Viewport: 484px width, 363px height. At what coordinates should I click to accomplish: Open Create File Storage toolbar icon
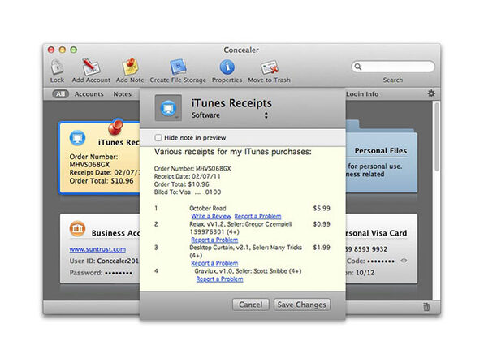[x=178, y=67]
